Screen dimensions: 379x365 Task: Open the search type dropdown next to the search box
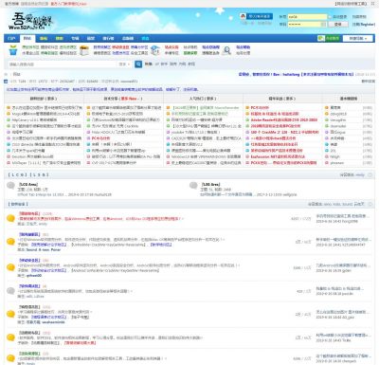click(x=124, y=64)
